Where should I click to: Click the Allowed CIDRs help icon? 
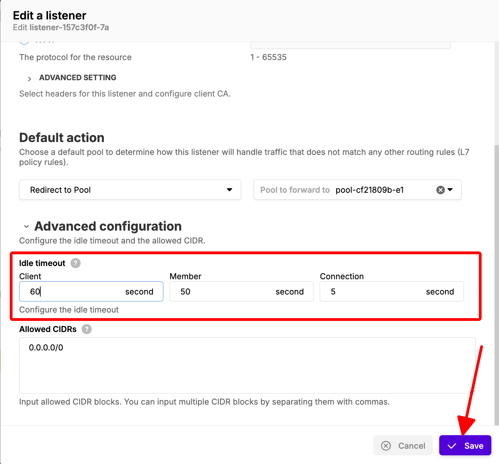(87, 329)
